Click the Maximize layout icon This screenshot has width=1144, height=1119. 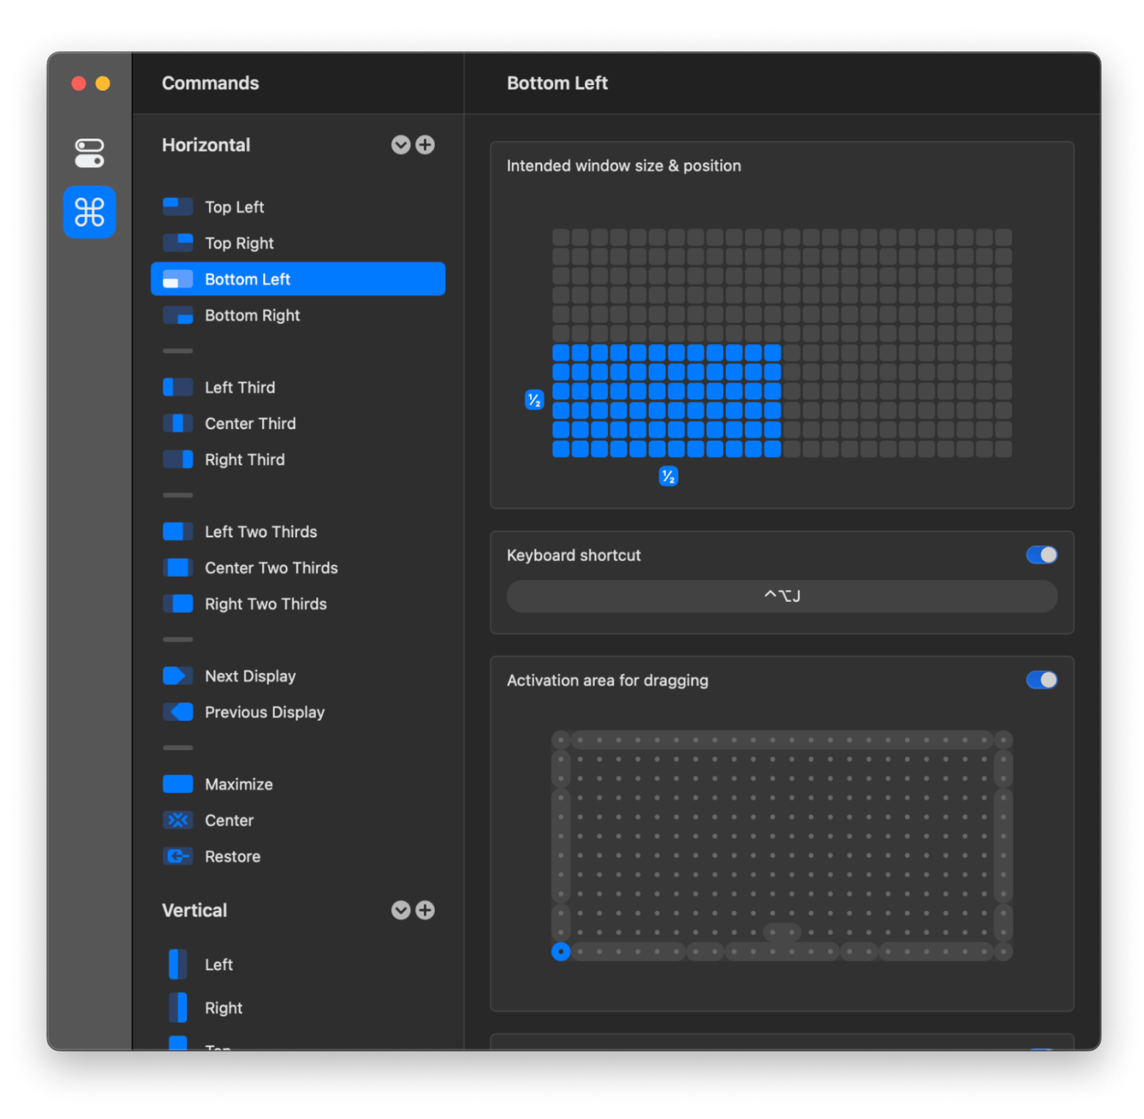[x=177, y=784]
